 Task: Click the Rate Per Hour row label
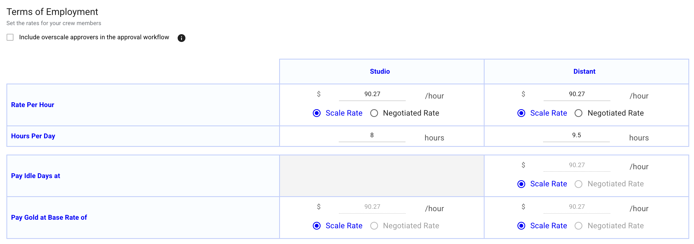coord(33,105)
